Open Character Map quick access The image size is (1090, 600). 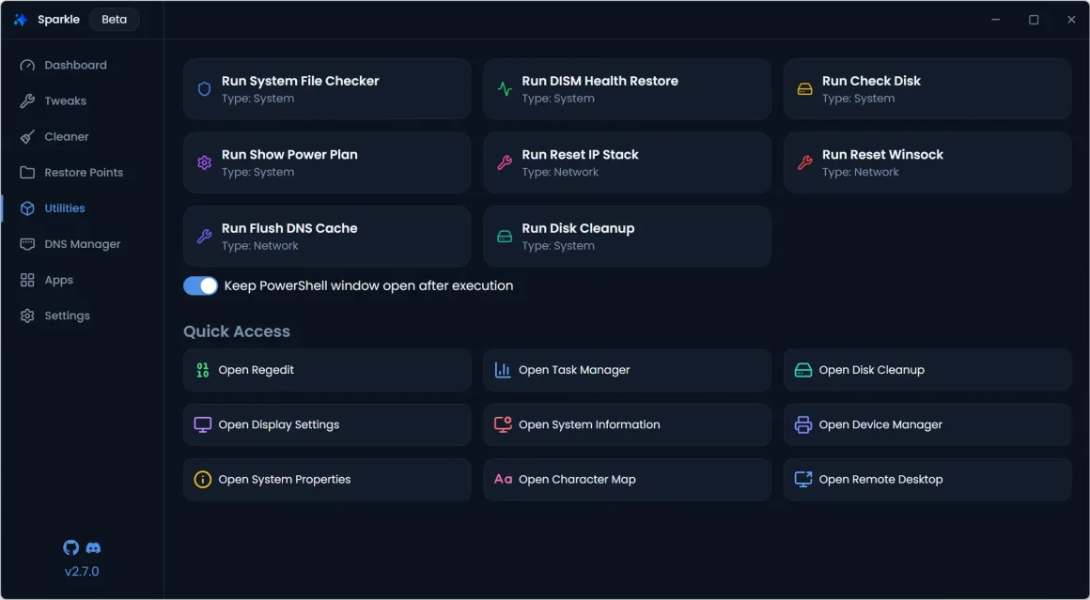[x=627, y=479]
